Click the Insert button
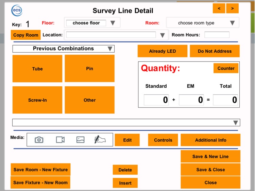255x191 pixels. [125, 183]
